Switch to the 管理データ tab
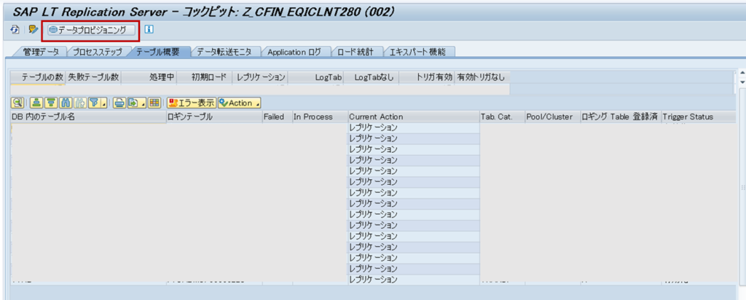Viewport: 746px width, 300px height. (41, 52)
